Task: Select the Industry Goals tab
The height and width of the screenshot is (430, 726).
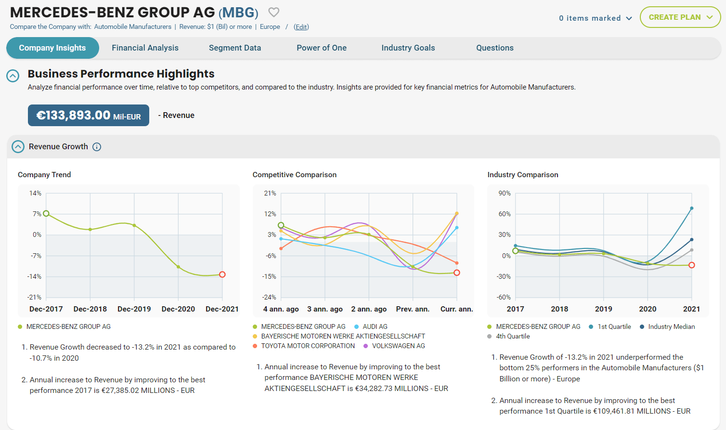Action: coord(408,48)
